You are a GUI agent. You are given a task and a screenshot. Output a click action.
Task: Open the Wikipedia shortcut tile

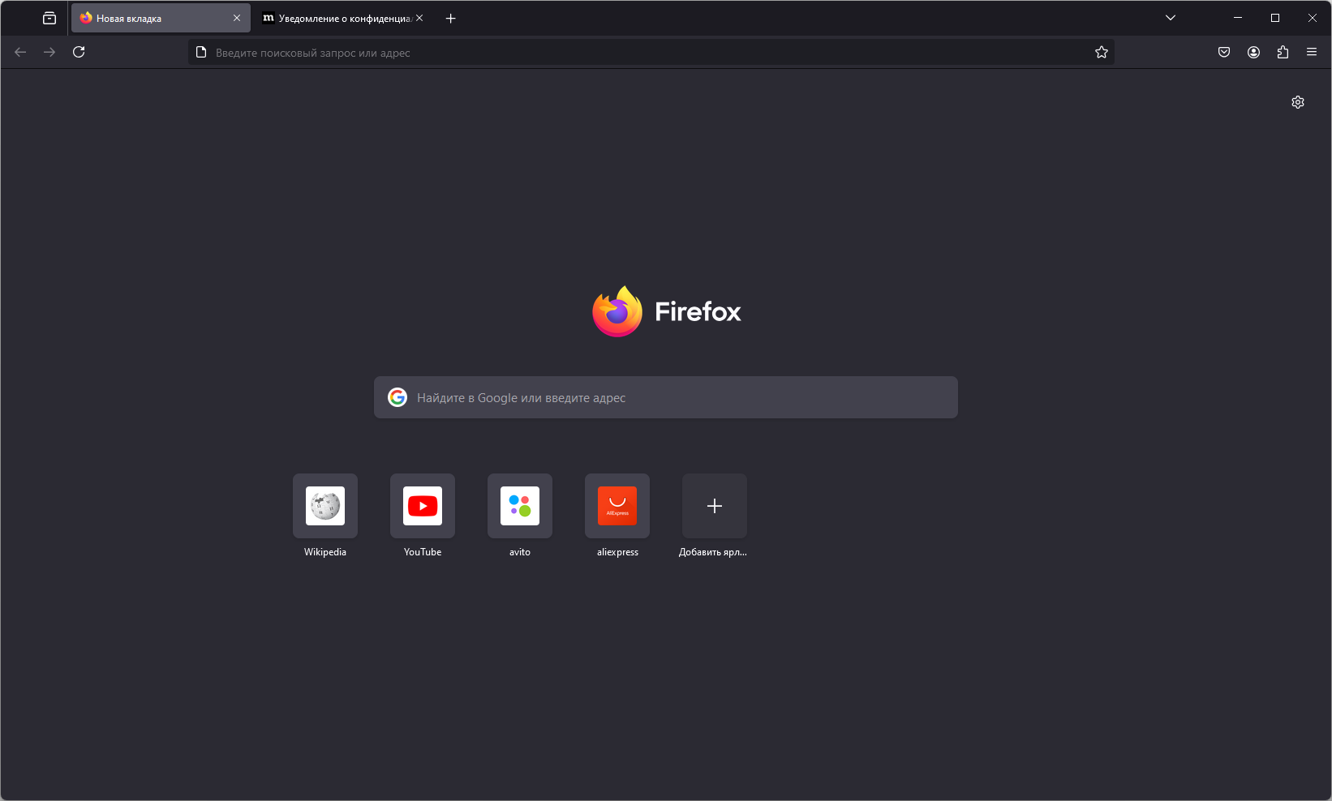click(x=325, y=506)
